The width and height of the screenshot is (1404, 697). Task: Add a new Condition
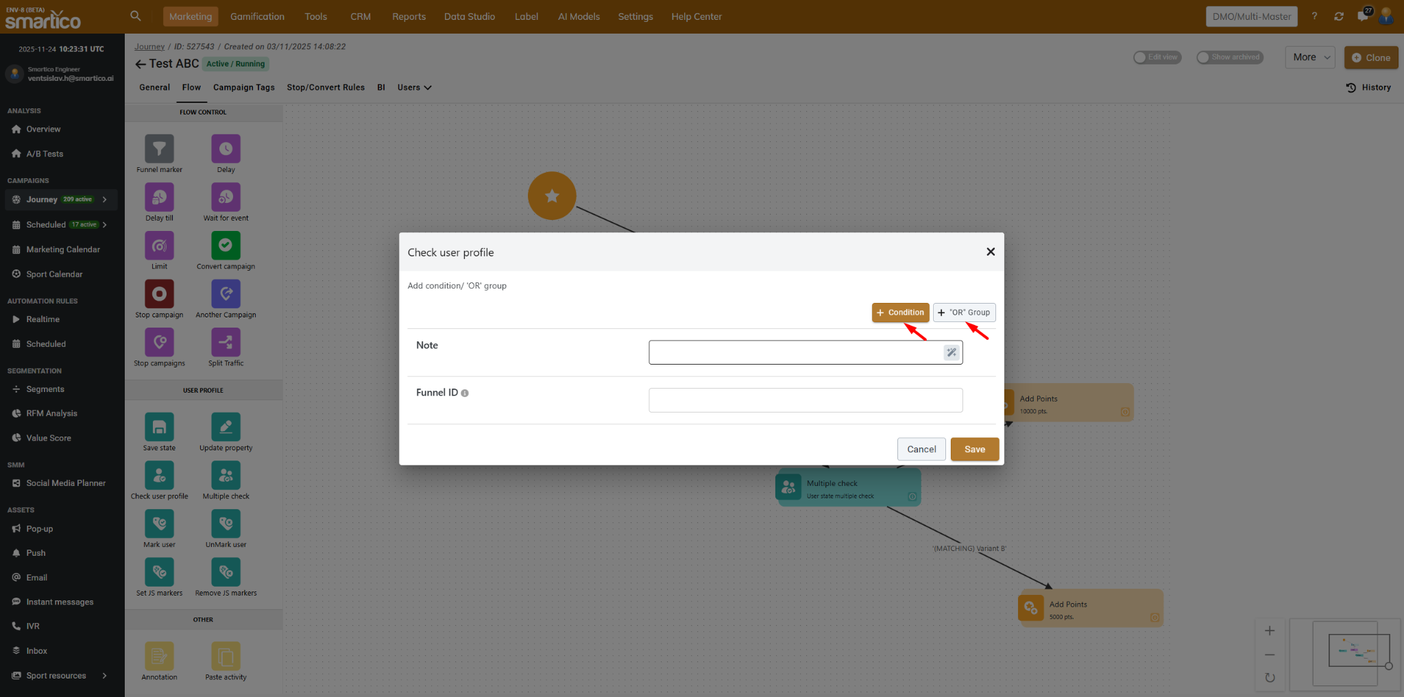click(x=900, y=313)
